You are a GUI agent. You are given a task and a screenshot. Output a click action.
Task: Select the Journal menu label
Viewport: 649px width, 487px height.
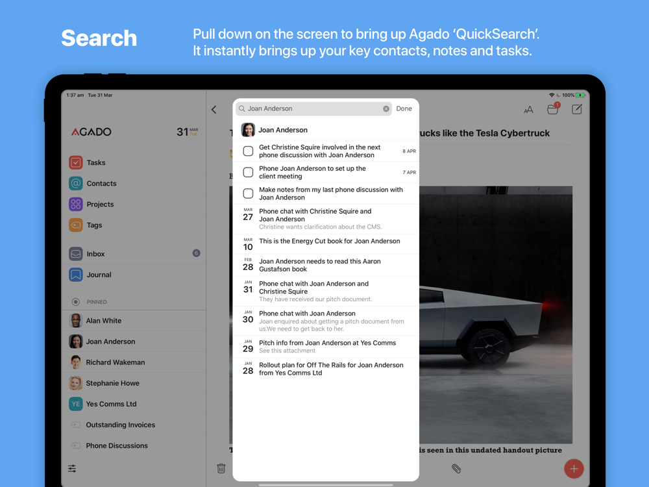point(99,275)
